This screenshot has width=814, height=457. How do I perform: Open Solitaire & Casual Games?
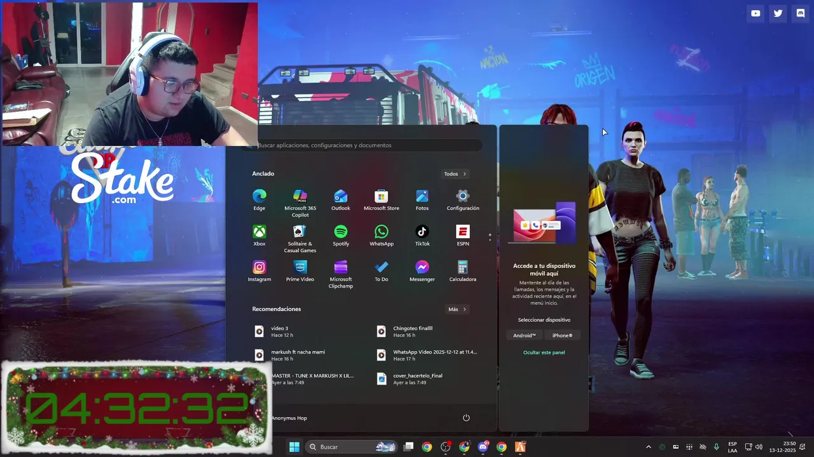click(300, 239)
